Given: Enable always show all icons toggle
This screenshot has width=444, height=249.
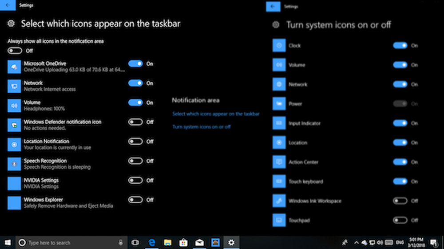Looking at the screenshot, I should click(15, 51).
